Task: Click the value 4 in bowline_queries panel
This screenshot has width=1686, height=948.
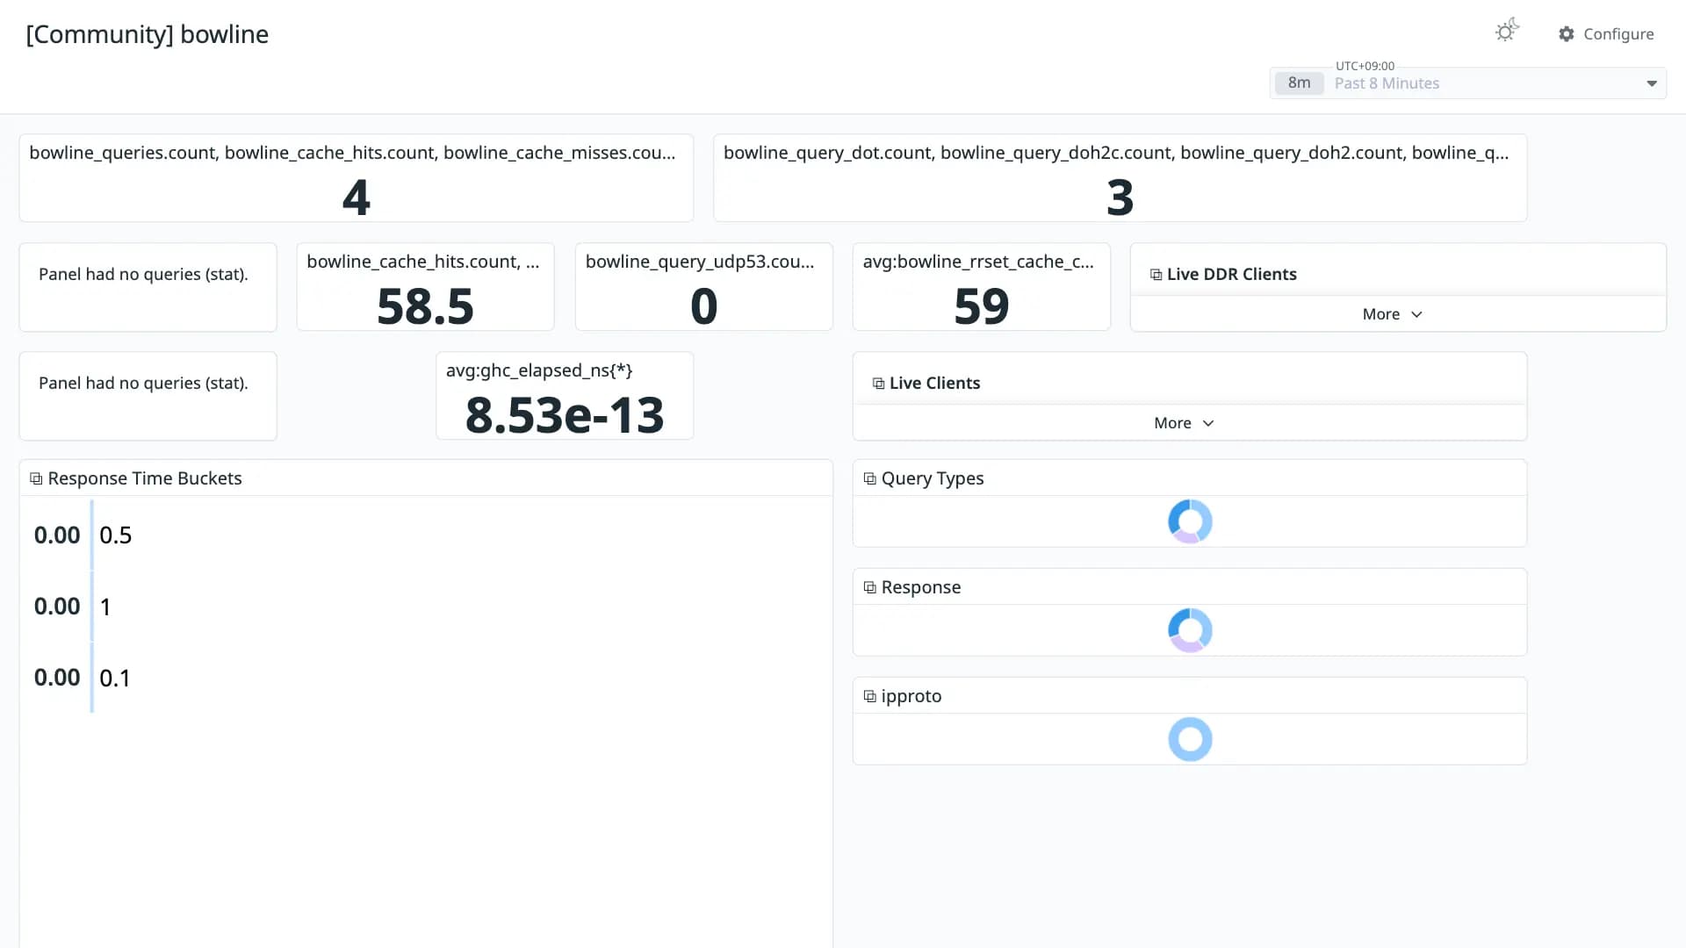Action: pyautogui.click(x=356, y=197)
